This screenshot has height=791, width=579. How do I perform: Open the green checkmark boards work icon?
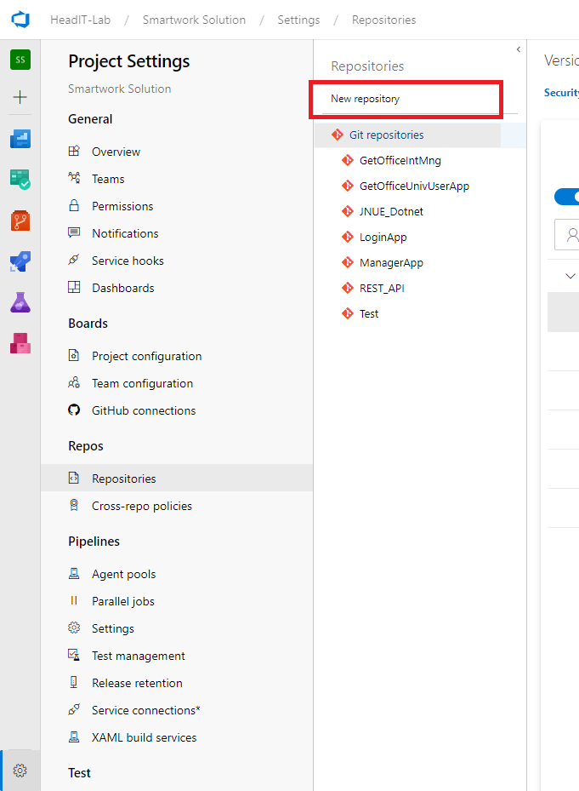[20, 180]
